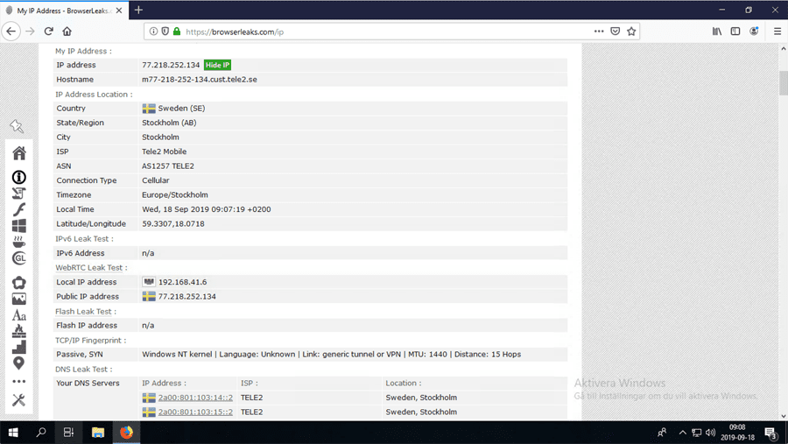Screen dimensions: 788x444
Task: Click the Tele2 Mobile ISP value
Action: pyautogui.click(x=165, y=152)
